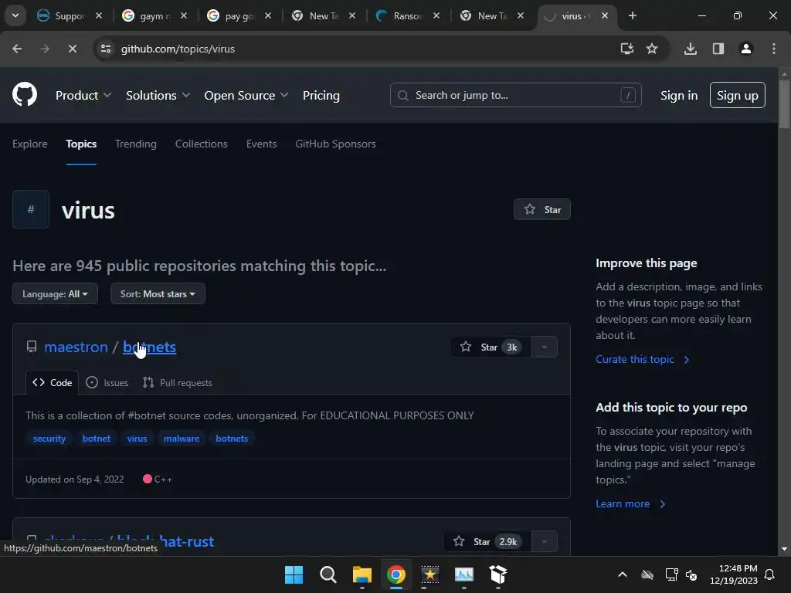Open the tab search dropdown arrow

[x=15, y=15]
